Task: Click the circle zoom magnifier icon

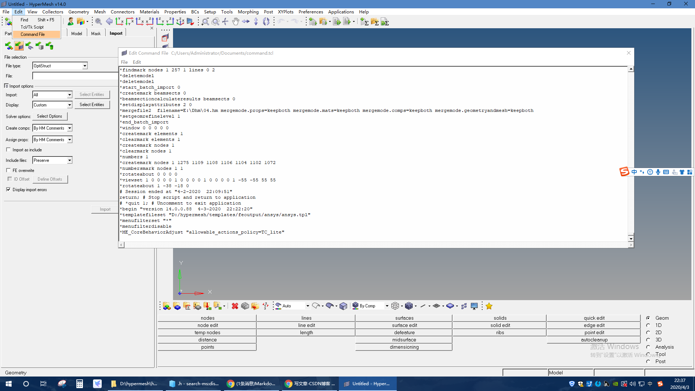Action: click(215, 22)
